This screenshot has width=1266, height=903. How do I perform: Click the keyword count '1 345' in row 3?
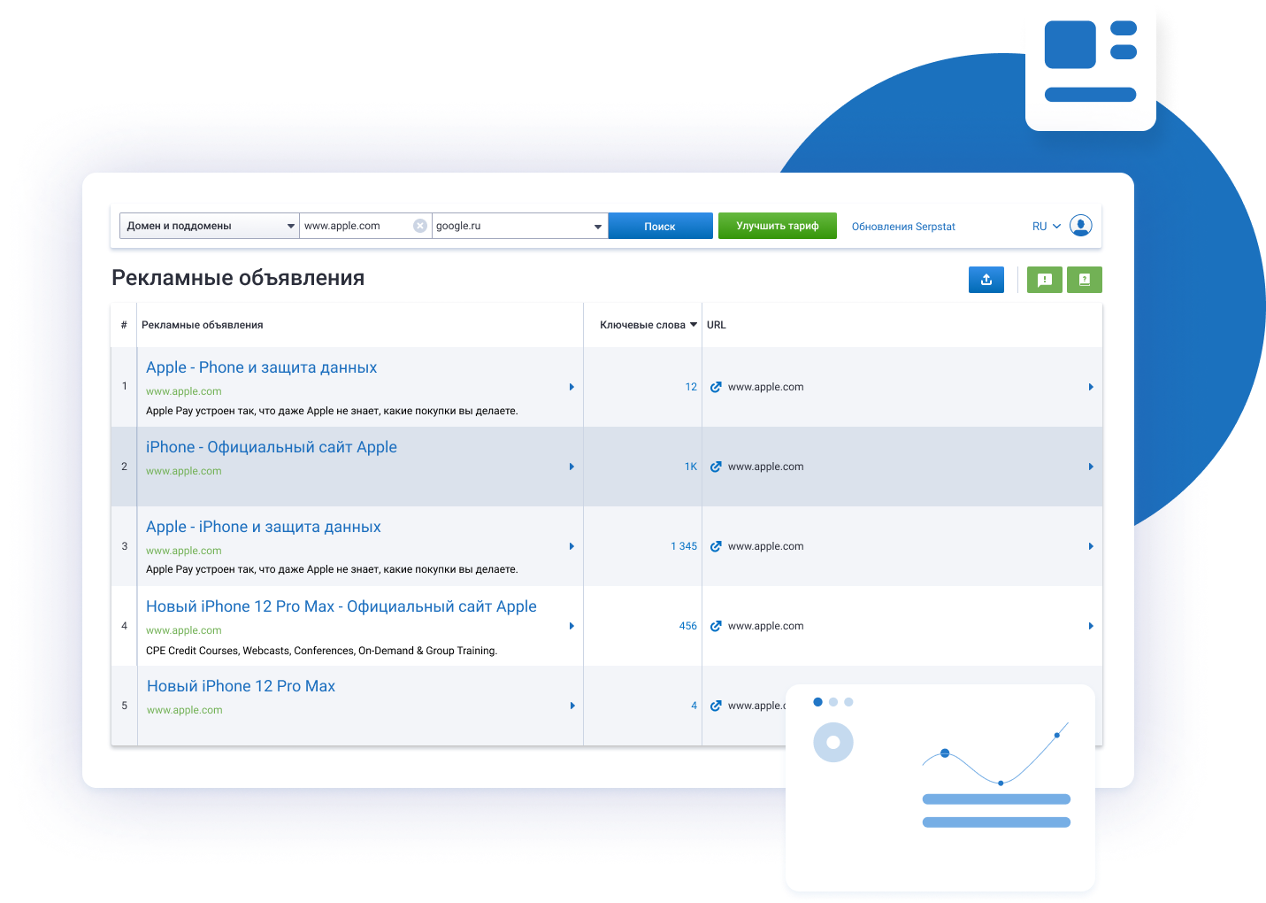(x=683, y=546)
